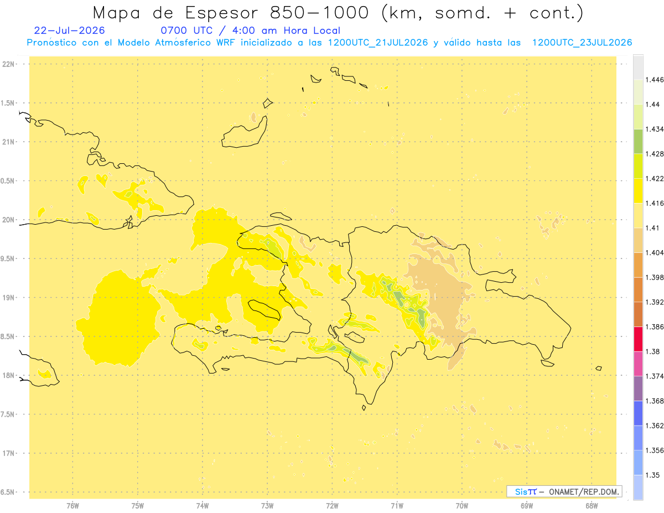Click the light gray swatch above 1.446

click(638, 67)
